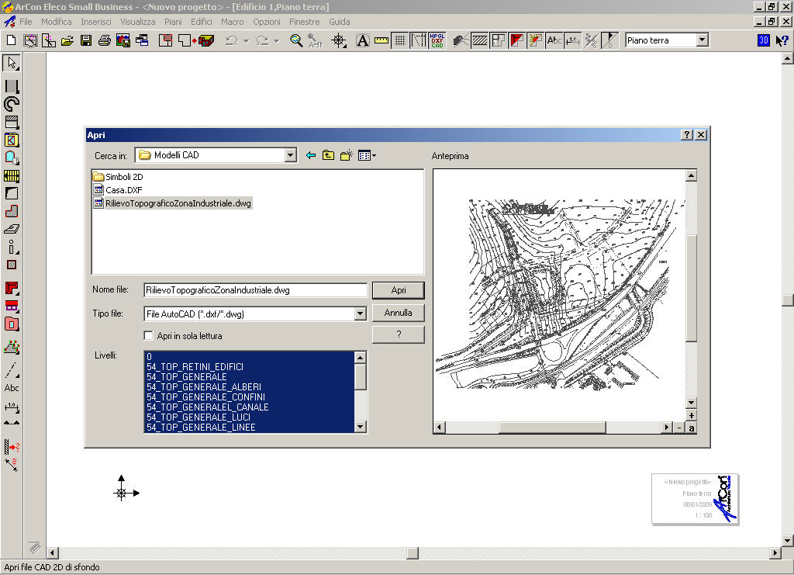The height and width of the screenshot is (575, 794).
Task: Select the door tool in sidebar
Action: (x=12, y=158)
